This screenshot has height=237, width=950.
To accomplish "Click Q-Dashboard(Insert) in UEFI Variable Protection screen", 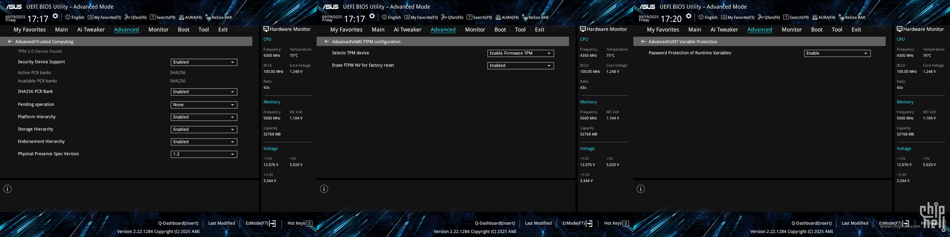I will coord(811,223).
